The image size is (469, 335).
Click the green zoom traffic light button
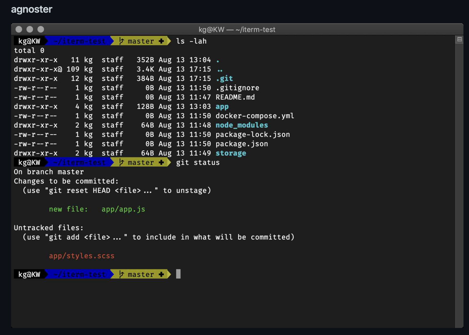[x=41, y=29]
